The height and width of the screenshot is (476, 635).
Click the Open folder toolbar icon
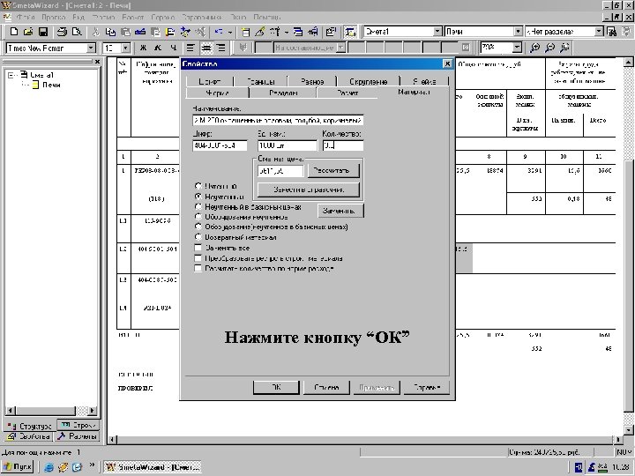(26, 31)
